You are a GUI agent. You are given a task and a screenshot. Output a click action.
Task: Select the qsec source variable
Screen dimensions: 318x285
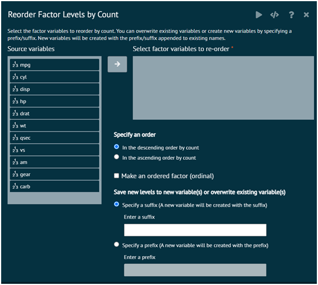point(55,138)
